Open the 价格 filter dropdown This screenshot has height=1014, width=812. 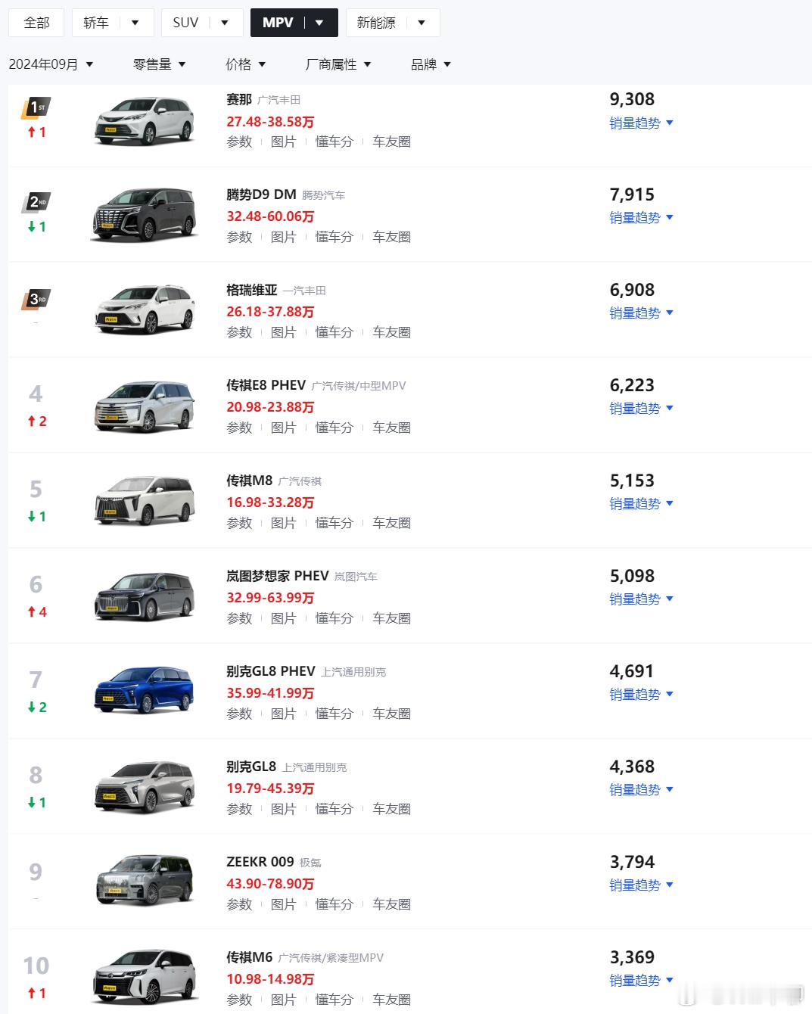point(245,64)
